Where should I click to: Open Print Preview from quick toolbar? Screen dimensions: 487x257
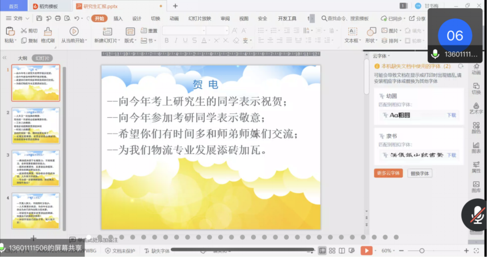[67, 18]
